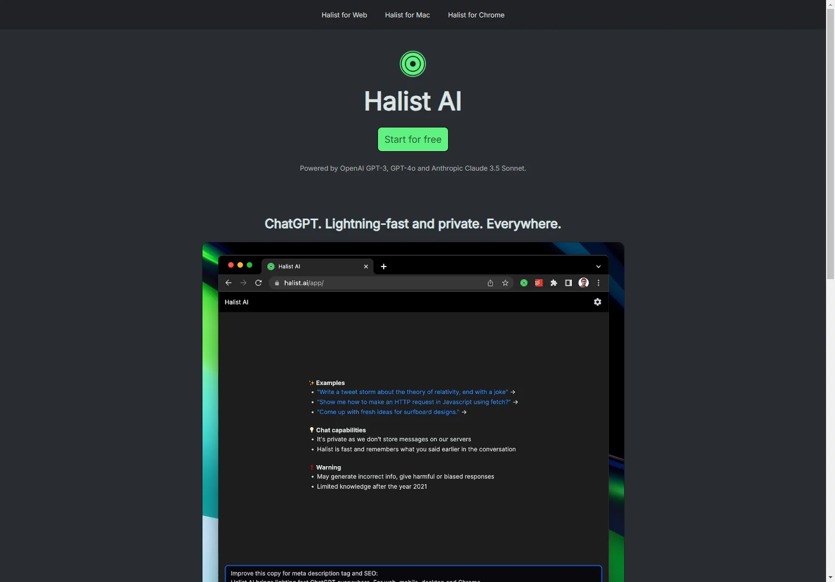Click the Halist AI main heading
This screenshot has width=835, height=582.
click(413, 101)
